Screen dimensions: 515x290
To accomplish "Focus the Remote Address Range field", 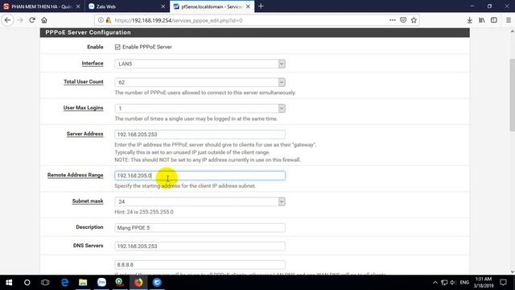I will pos(200,176).
